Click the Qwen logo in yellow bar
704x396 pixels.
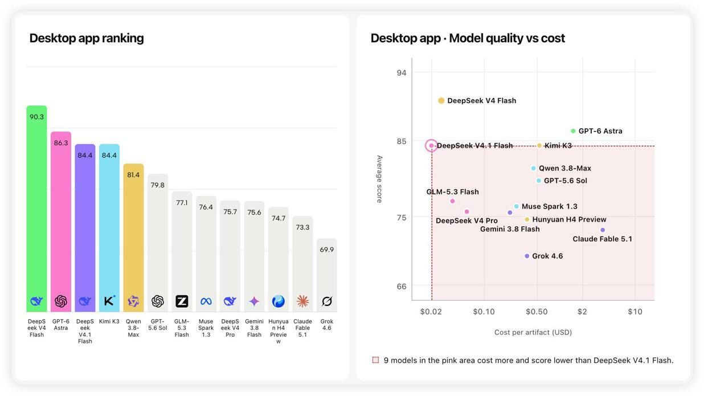pos(133,301)
